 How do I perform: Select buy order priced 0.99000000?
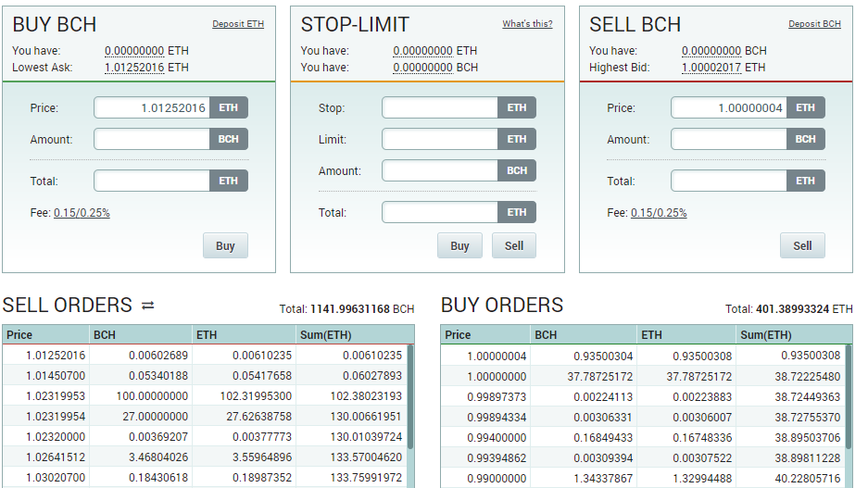coord(643,478)
